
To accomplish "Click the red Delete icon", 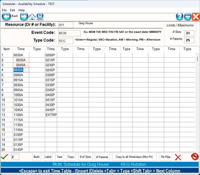I will pyautogui.click(x=195, y=156).
